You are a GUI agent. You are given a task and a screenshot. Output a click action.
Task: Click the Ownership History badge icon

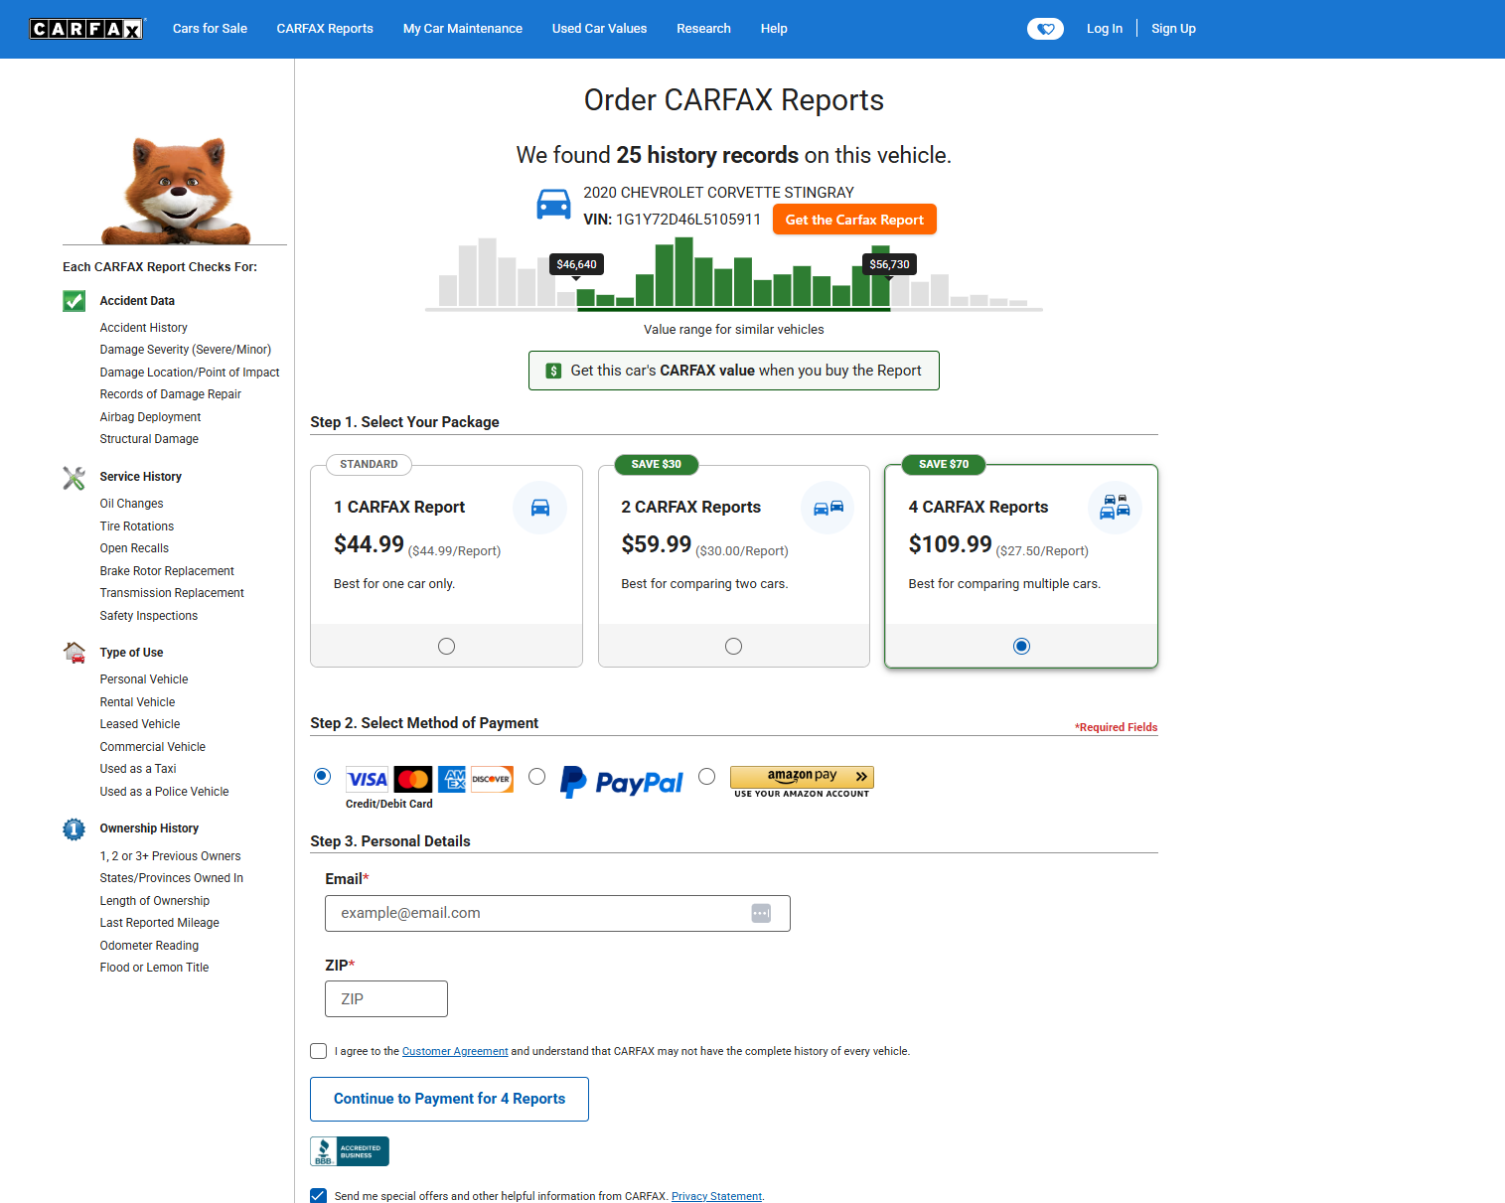pyautogui.click(x=75, y=828)
